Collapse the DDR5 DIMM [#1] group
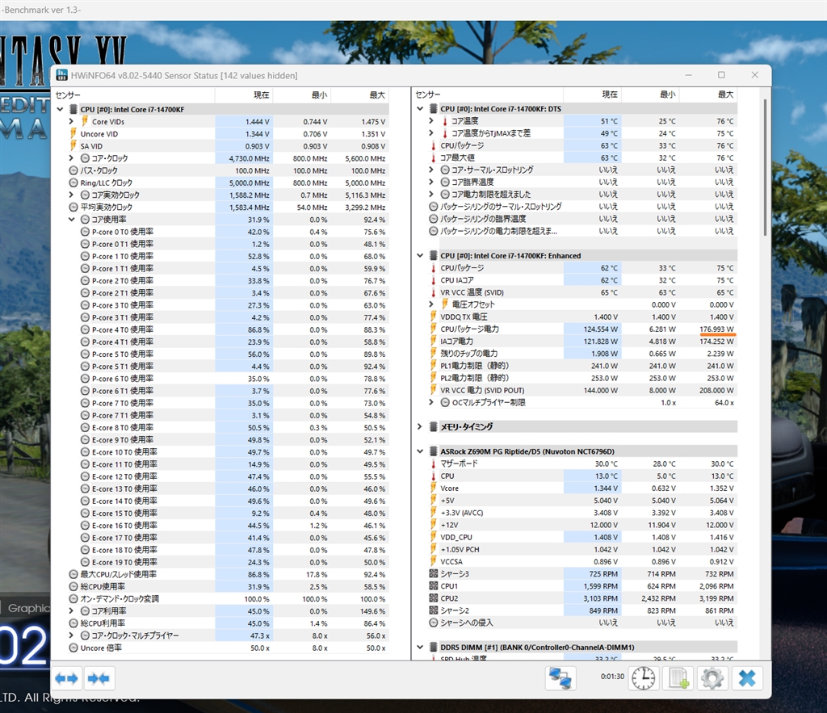This screenshot has height=713, width=827. pyautogui.click(x=420, y=647)
